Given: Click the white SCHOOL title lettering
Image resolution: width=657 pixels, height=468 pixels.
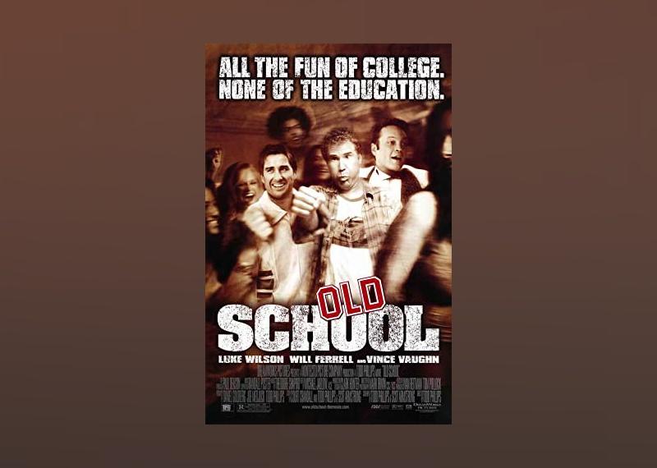Looking at the screenshot, I should [328, 329].
